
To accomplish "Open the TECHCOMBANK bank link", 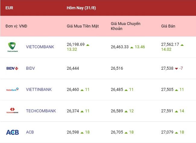I will coord(41,111).
